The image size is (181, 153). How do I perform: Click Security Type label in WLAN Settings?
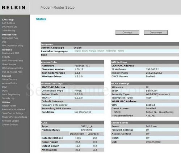121,94
